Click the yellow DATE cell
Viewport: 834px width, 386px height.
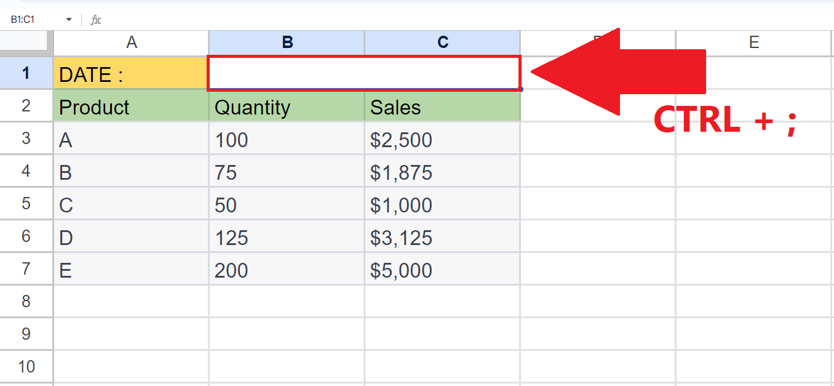[131, 73]
